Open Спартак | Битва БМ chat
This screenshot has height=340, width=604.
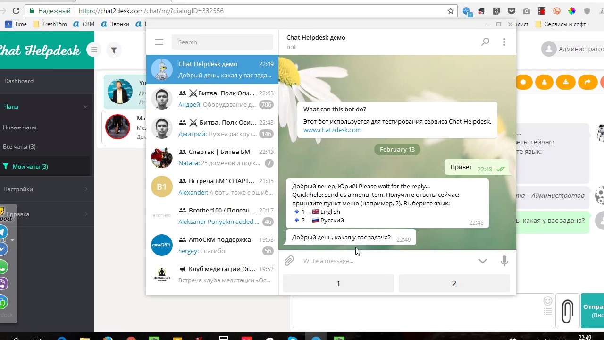click(x=212, y=157)
